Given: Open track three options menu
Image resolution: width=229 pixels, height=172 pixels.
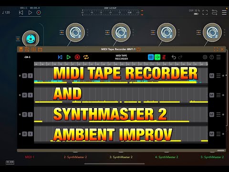Looking at the screenshot, I should [x=219, y=115].
